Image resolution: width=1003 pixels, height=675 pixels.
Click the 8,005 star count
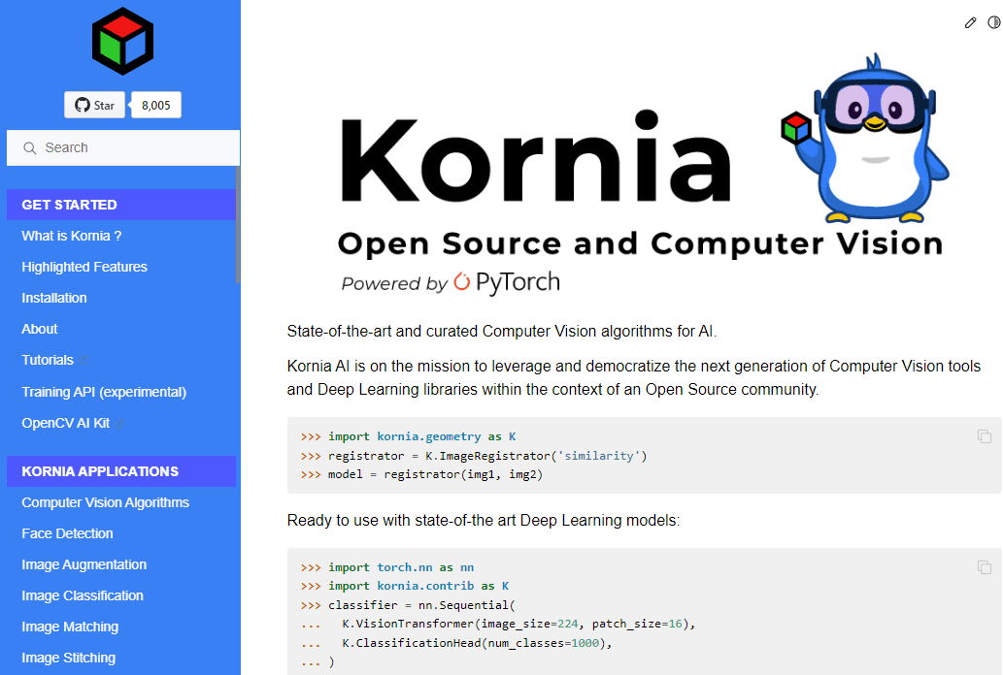click(155, 104)
